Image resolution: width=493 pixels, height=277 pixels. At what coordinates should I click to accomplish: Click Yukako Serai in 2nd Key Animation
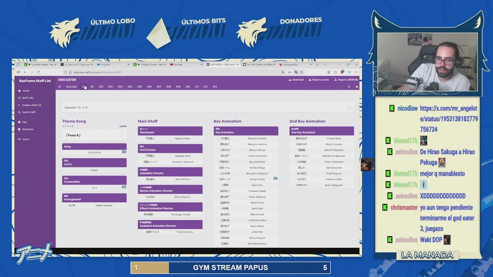(x=334, y=138)
